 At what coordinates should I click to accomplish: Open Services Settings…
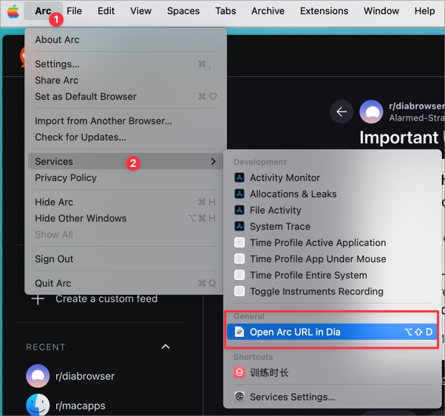pyautogui.click(x=332, y=397)
